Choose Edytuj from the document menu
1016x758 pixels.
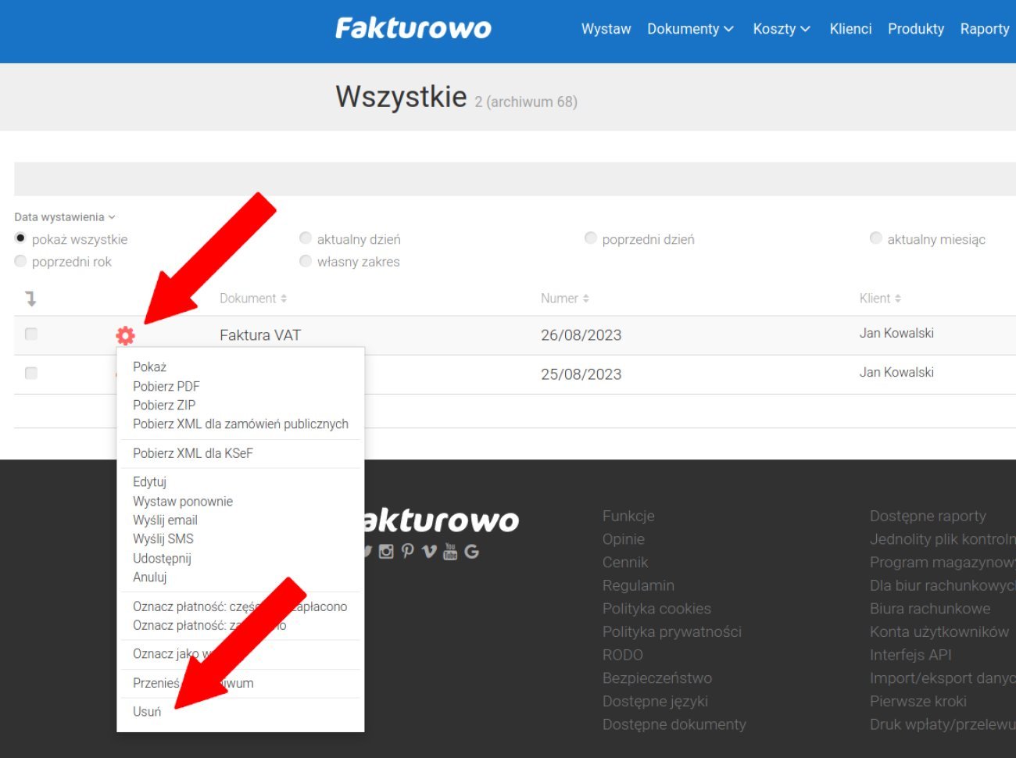[x=149, y=482]
